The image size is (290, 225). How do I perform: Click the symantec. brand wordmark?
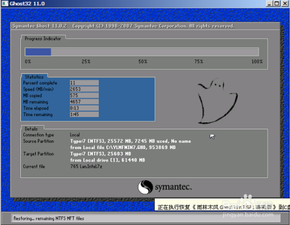173,187
